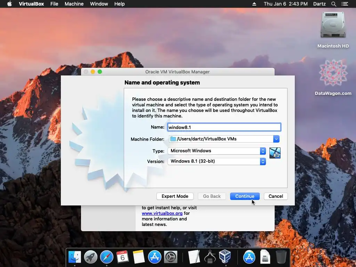The image size is (356, 267).
Task: Open Safari from the Dock
Action: coord(107,257)
